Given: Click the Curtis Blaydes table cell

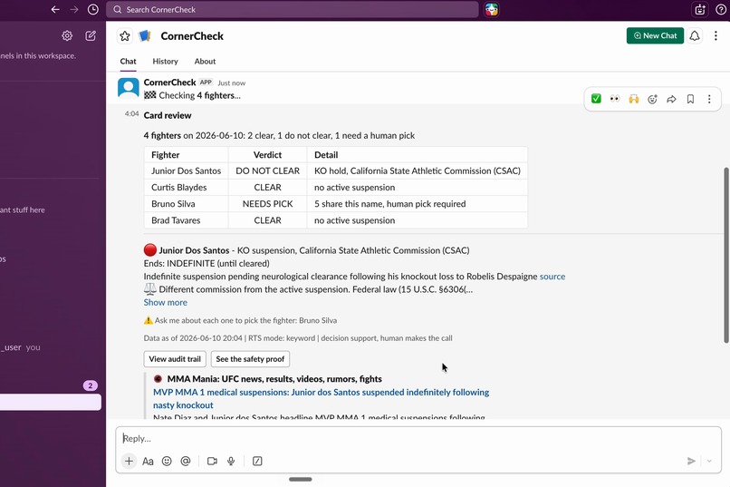Looking at the screenshot, I should click(x=187, y=188).
